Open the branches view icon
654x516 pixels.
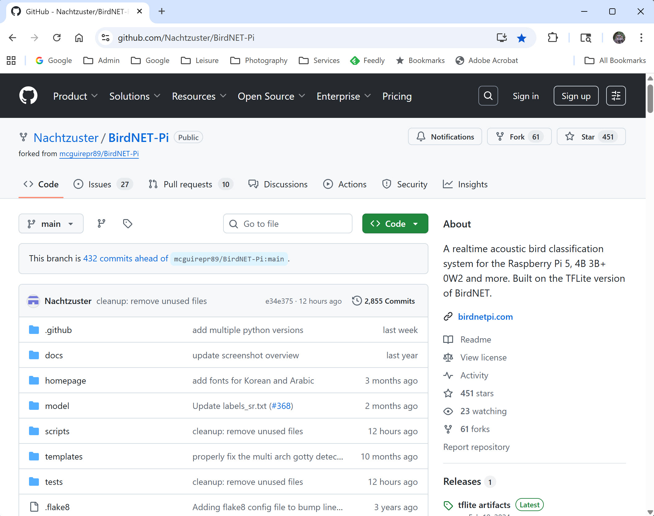[x=101, y=223]
